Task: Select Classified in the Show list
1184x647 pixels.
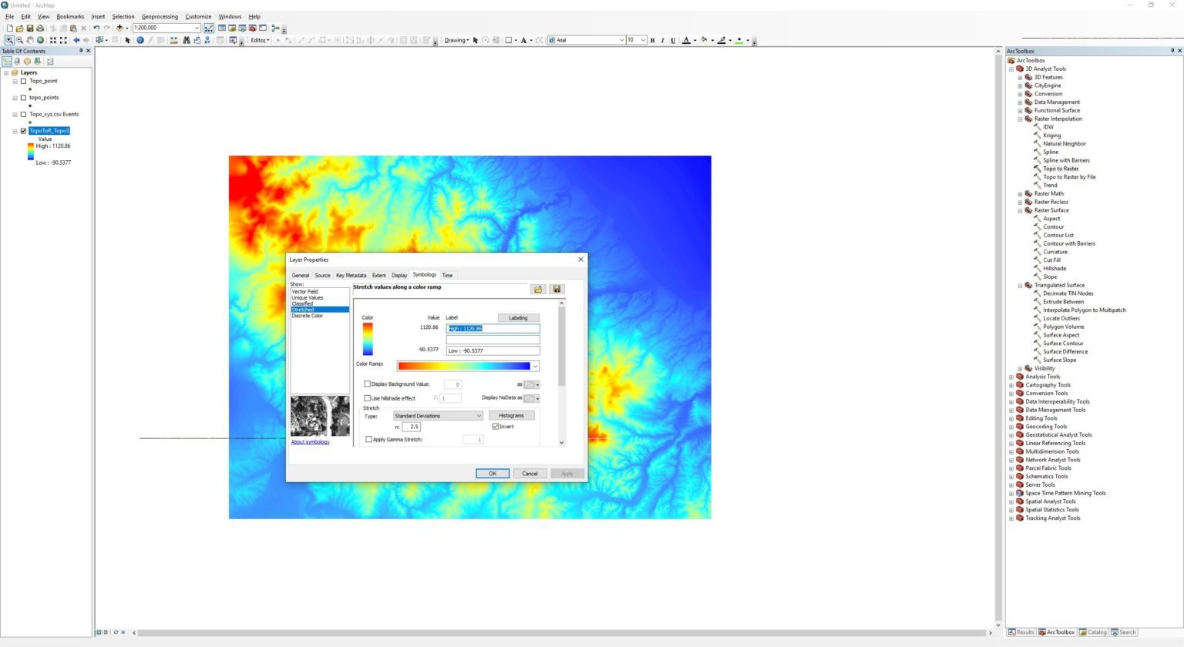Action: coord(302,303)
